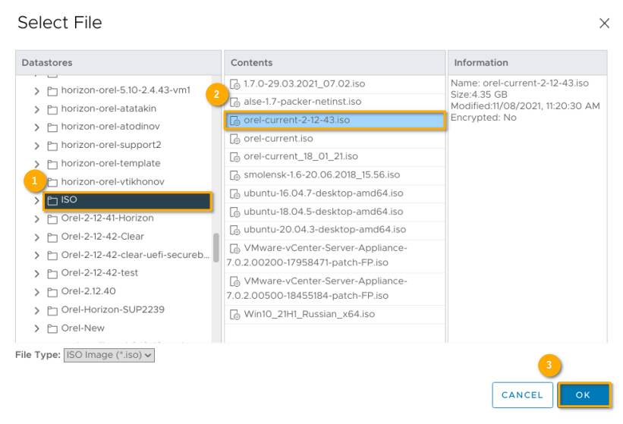623x424 pixels.
Task: Click the smolensk-1.6 ISO file icon
Action: pyautogui.click(x=236, y=175)
